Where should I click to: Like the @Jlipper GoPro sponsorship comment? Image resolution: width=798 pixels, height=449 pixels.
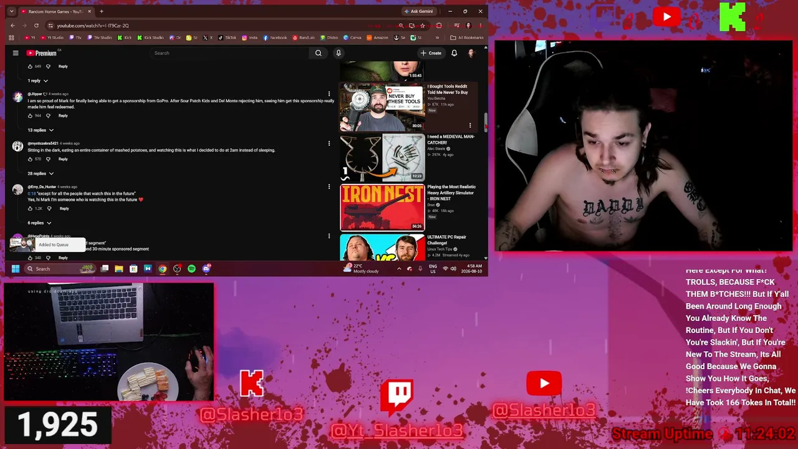30,115
